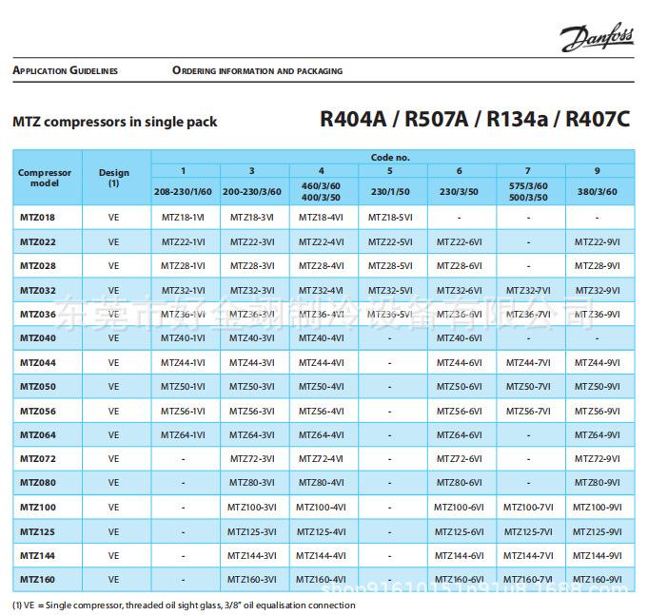Select the '575/3/60 500/3/50' voltage header
This screenshot has width=648, height=615.
pos(528,191)
